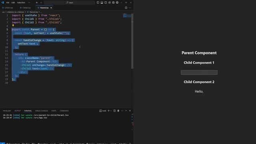
Task: Expand the breadcrumb trailing ellipsis
Action: (x=41, y=12)
